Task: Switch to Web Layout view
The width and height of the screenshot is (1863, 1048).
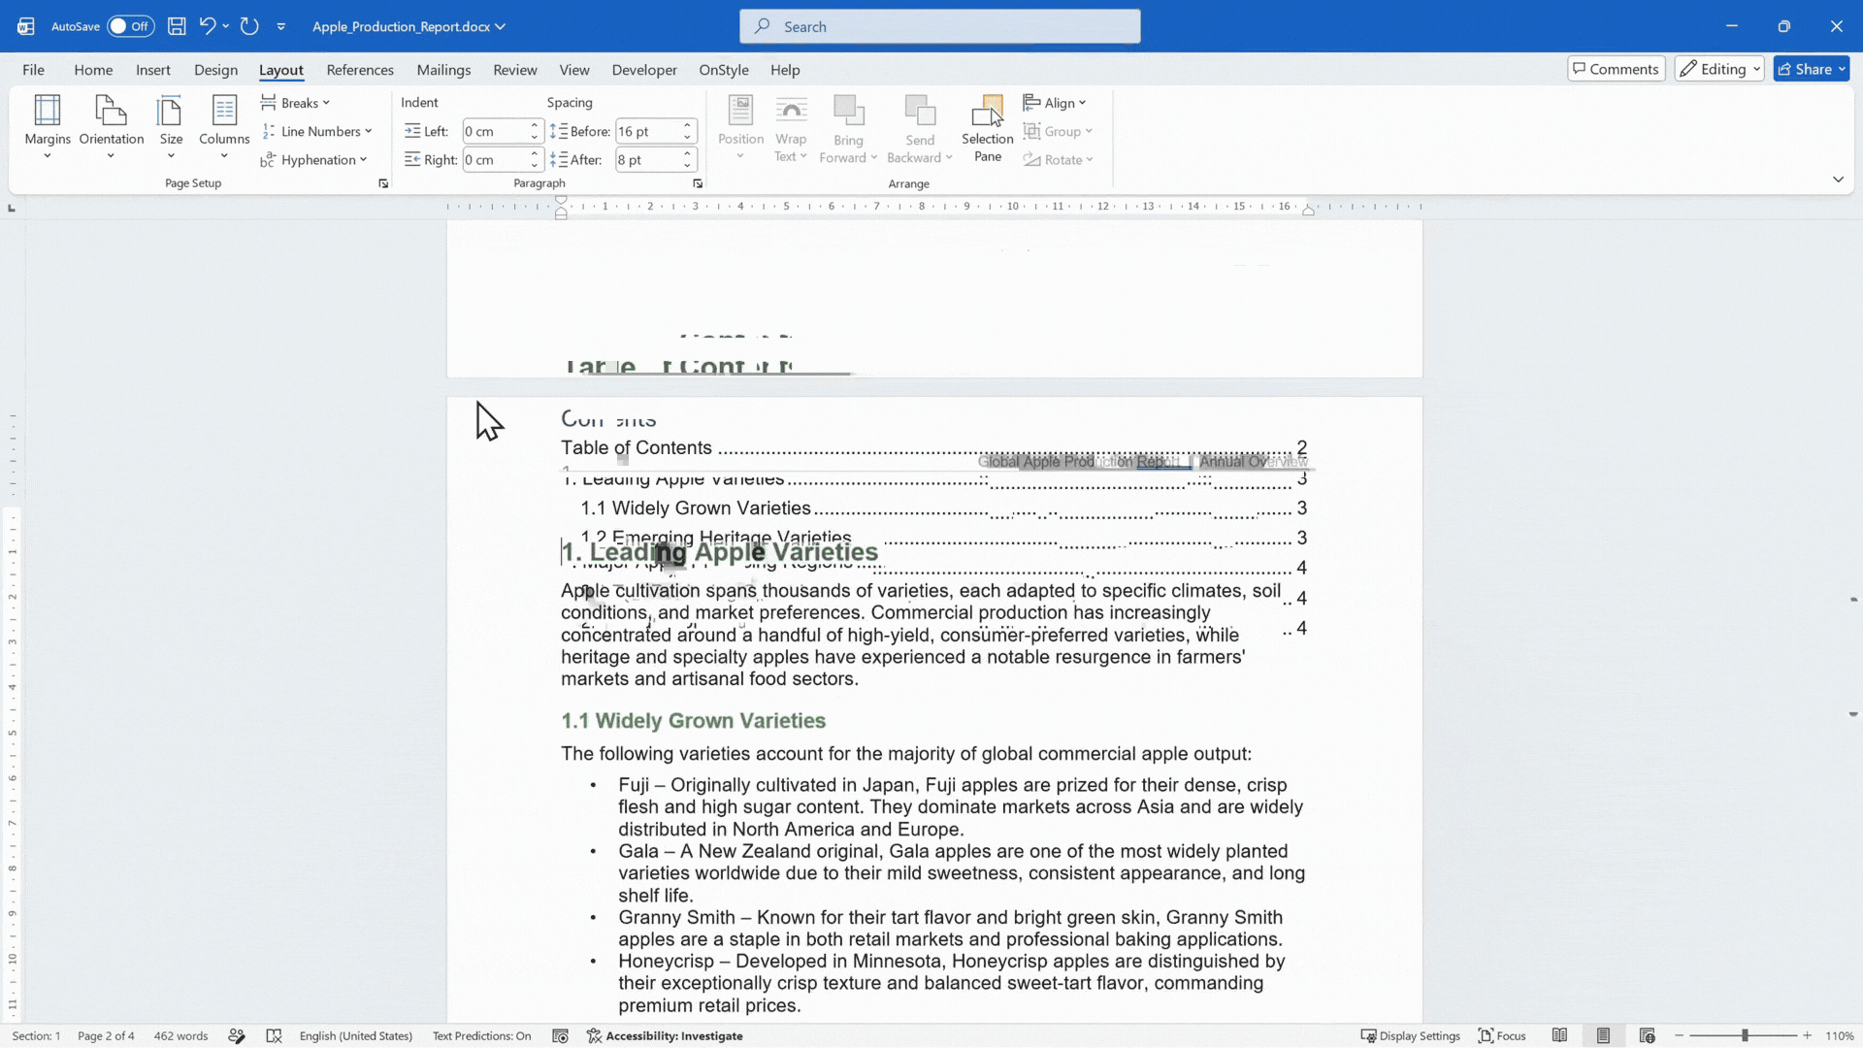Action: [1647, 1035]
